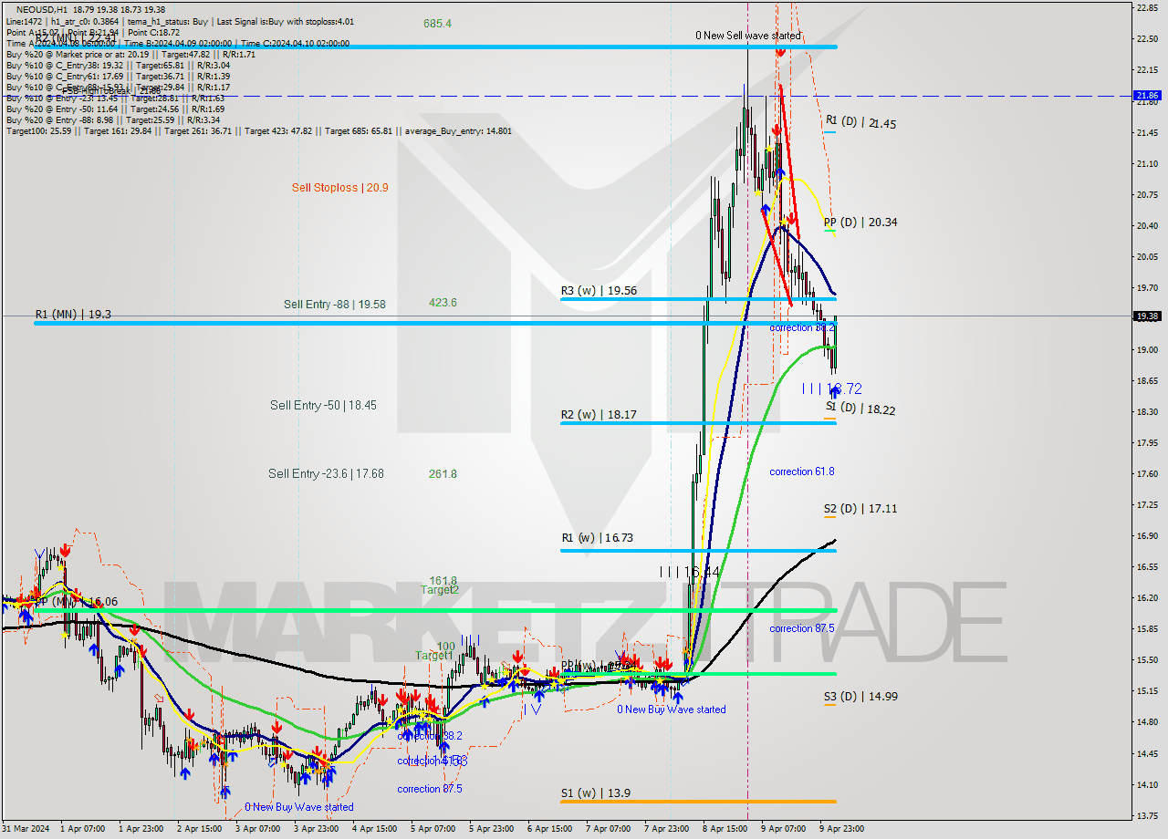
Task: Select the 'Sell Entry -50 | 18.45' label
Action: 323,404
